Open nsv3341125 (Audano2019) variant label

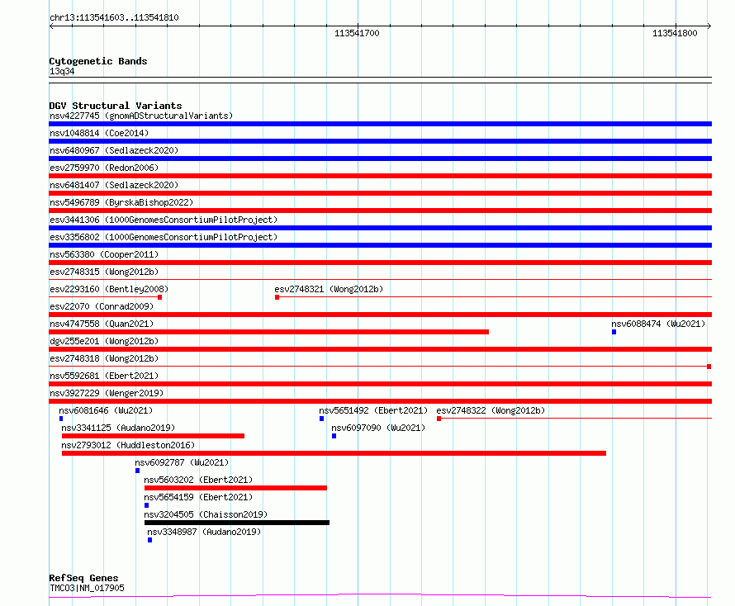[118, 428]
